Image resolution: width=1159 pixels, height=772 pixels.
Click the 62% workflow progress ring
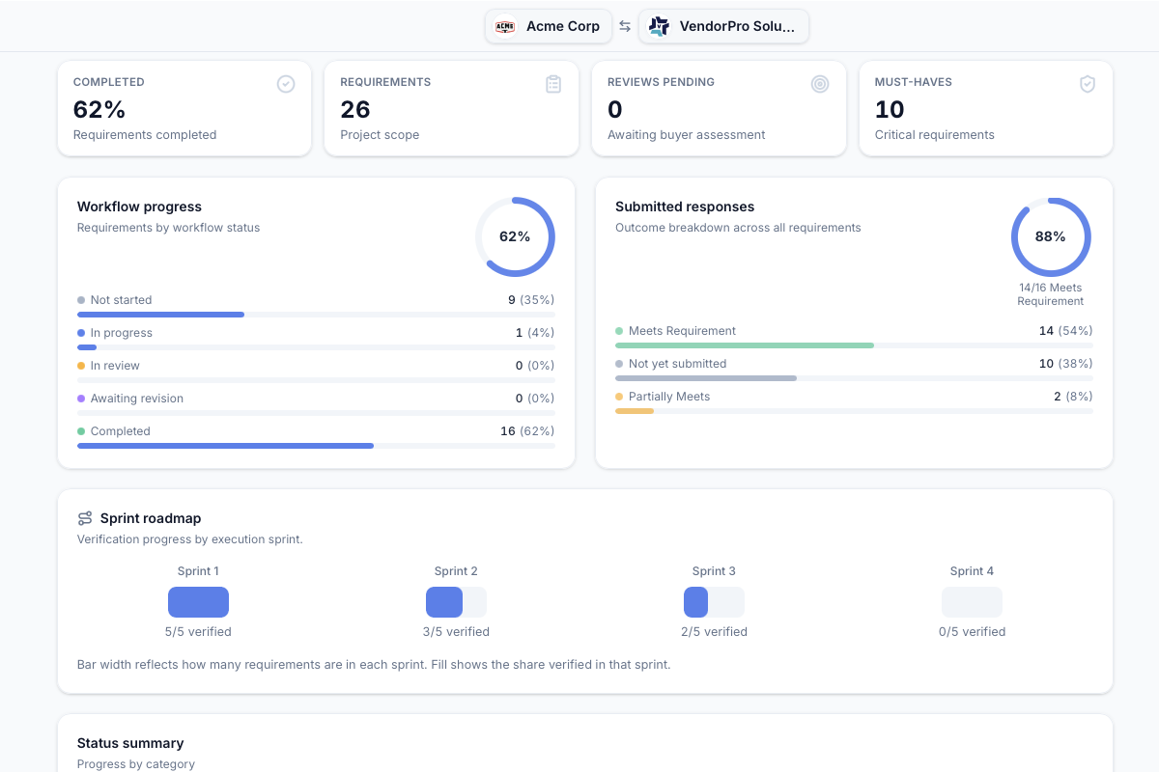tap(515, 237)
